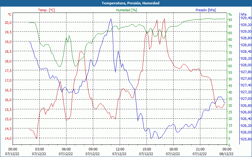Click the '18:00' time axis label
Viewport: 252px width, 157px height.
174,149
